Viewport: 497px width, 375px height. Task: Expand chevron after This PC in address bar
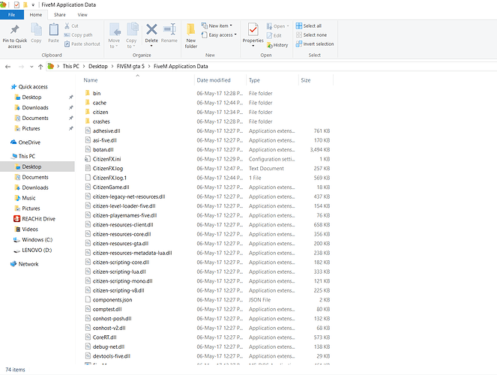(84, 66)
